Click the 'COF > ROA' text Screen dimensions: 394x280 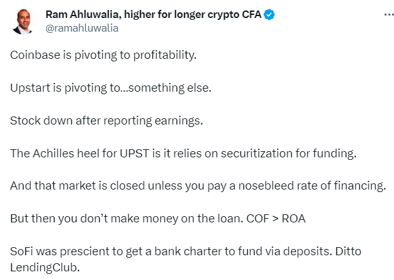pos(276,219)
